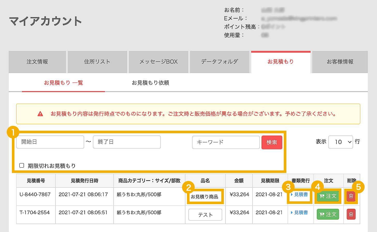Open the 表示 rows-per-page dropdown
This screenshot has height=232, width=377.
(341, 142)
